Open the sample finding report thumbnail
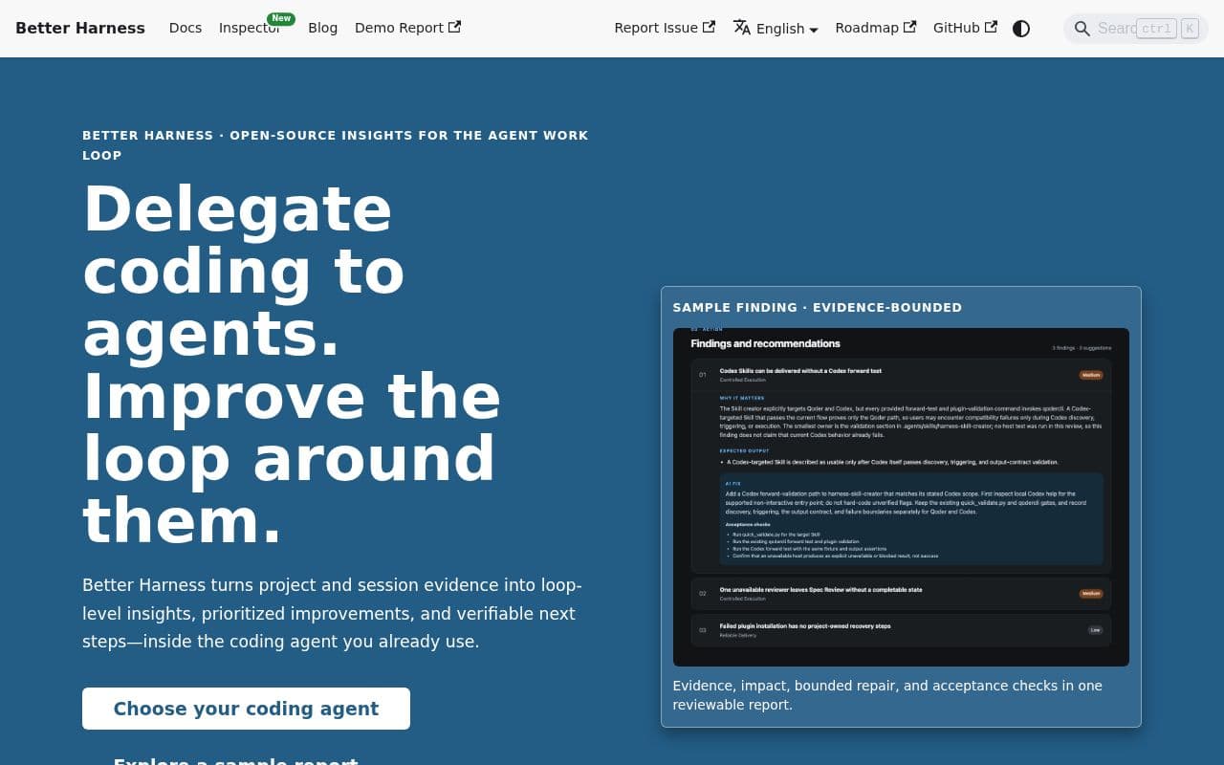Viewport: 1224px width, 765px height. tap(901, 497)
